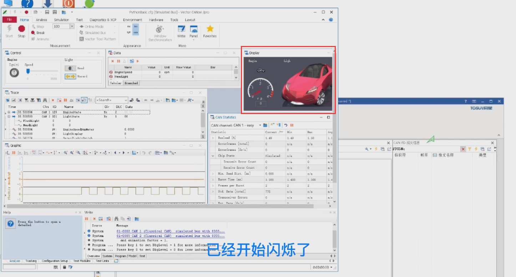Open the step value 100 dropdown
This screenshot has width=516, height=277.
[x=72, y=26]
